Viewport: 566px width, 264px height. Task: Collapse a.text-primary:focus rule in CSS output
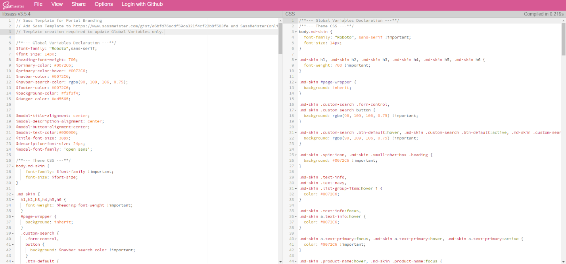tap(296, 239)
